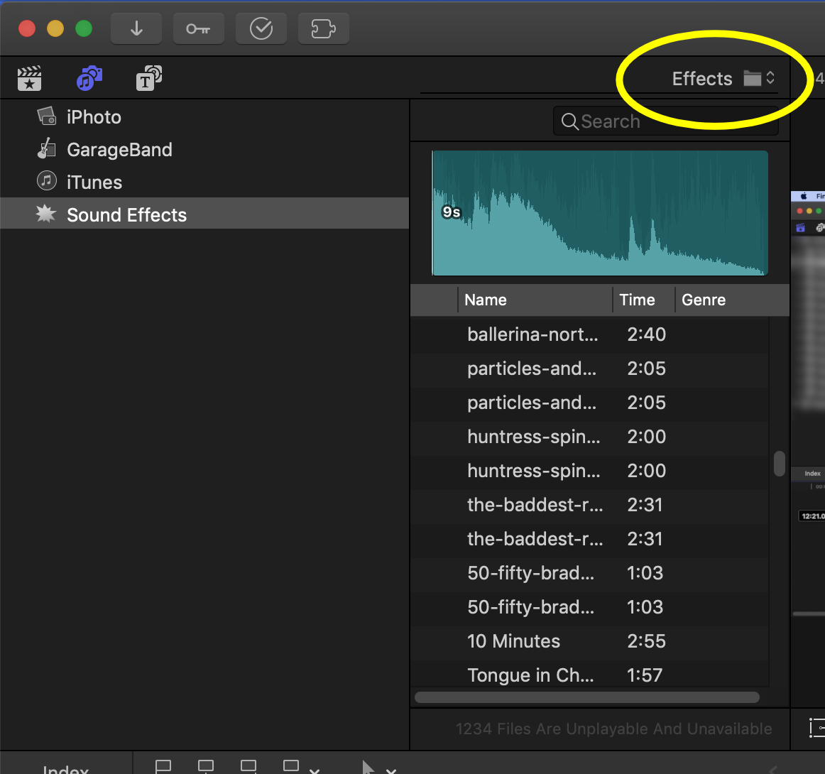The height and width of the screenshot is (774, 825).
Task: Open the Keyword editor
Action: (199, 28)
